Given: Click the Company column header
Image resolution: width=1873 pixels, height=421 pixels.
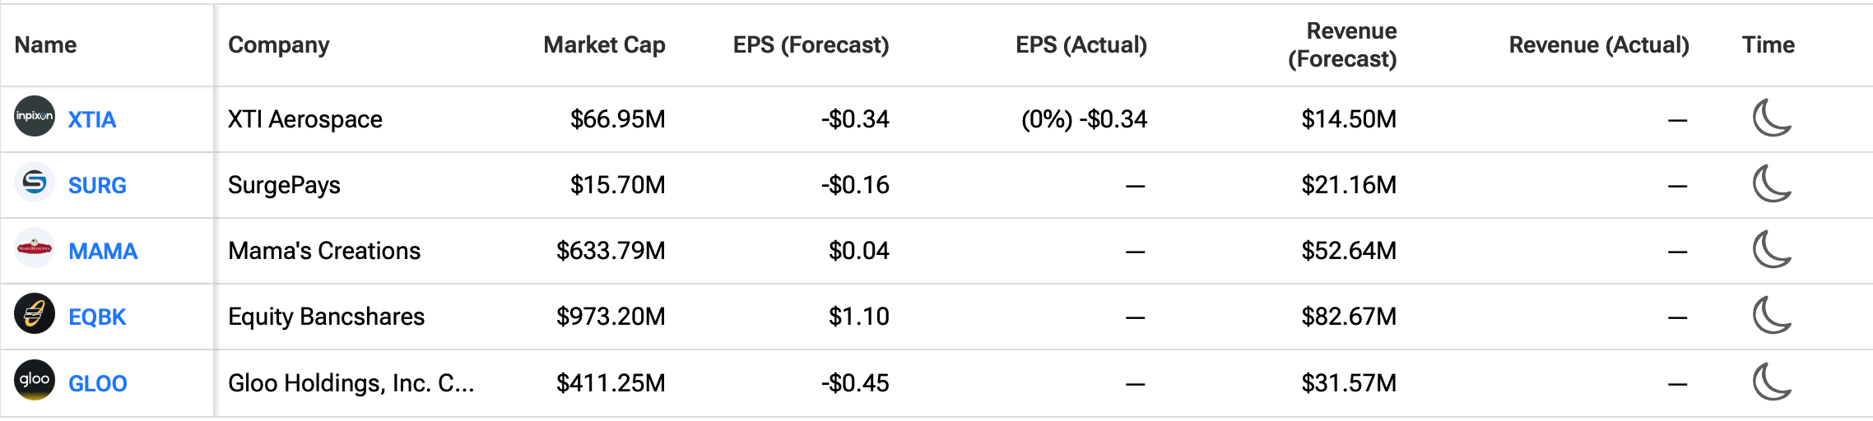Looking at the screenshot, I should [278, 45].
